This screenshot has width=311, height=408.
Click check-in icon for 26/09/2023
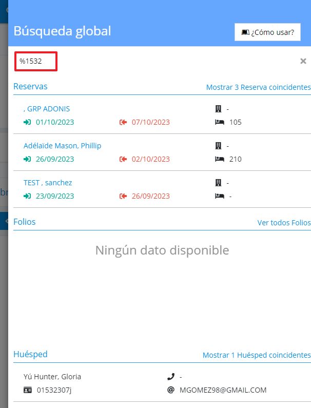[27, 159]
